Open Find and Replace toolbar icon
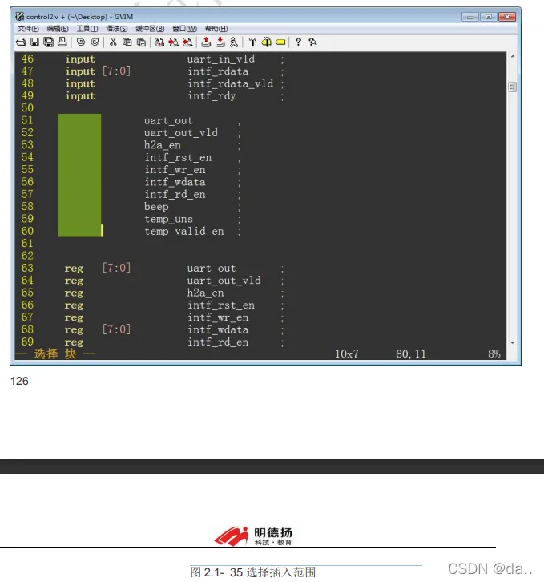The height and width of the screenshot is (582, 544). click(x=159, y=42)
